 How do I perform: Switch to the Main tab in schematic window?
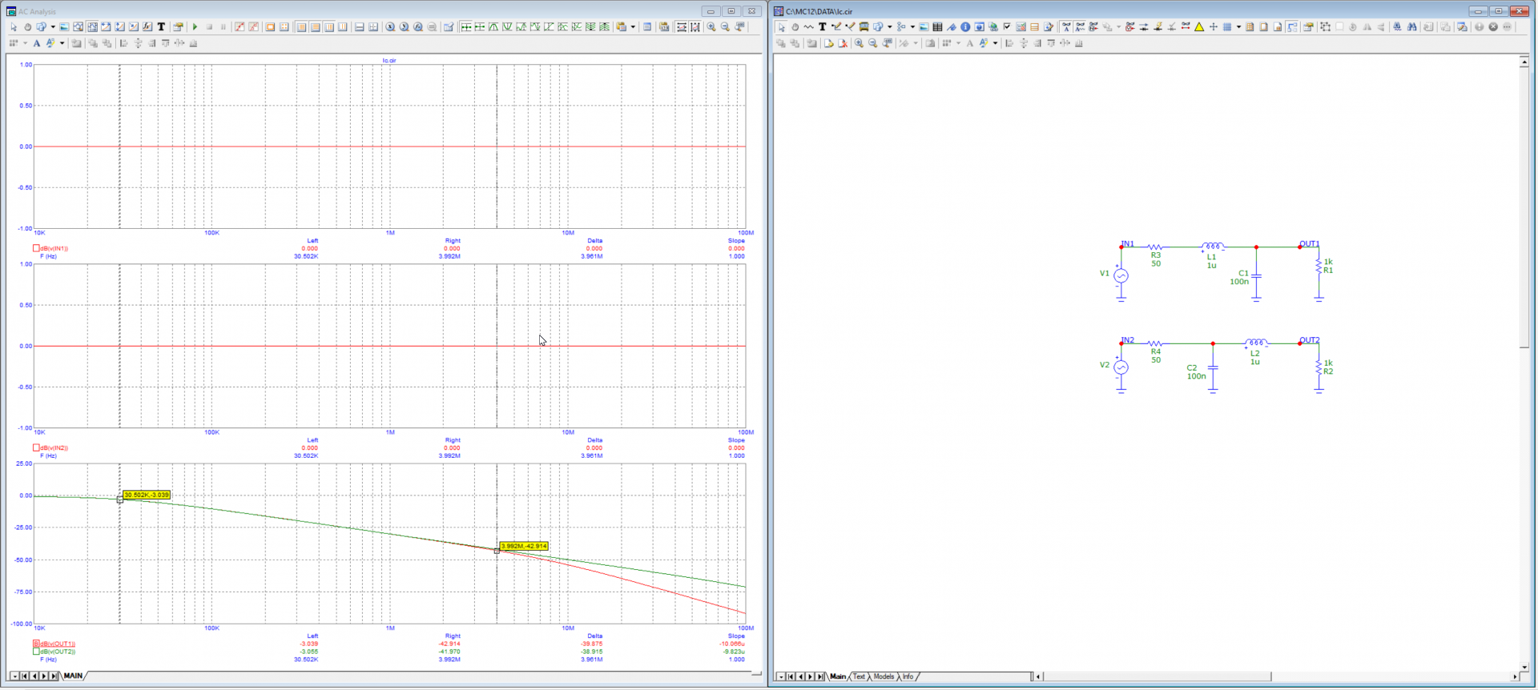[x=838, y=676]
